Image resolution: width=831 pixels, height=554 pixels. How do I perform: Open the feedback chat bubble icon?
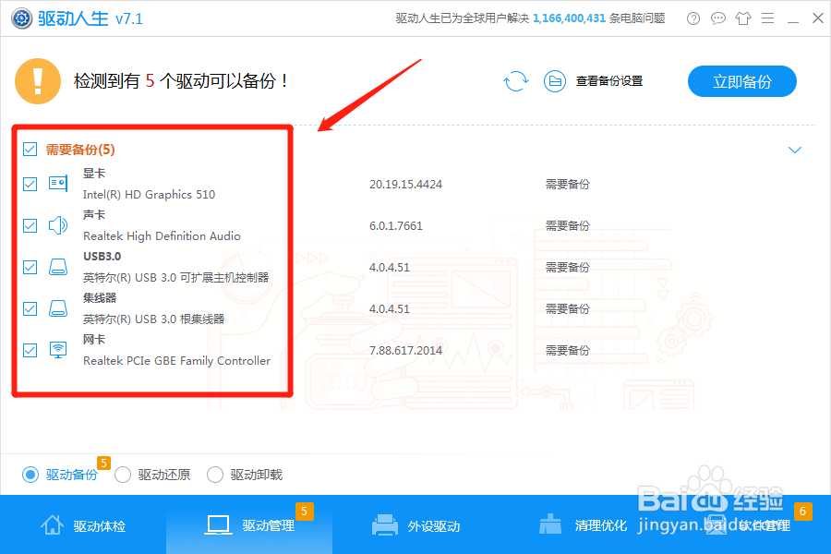tap(718, 18)
